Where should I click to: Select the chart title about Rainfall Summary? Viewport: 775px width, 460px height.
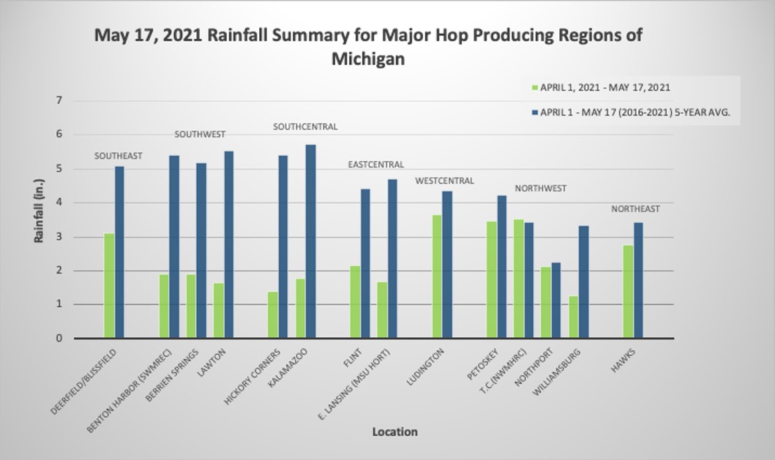368,47
